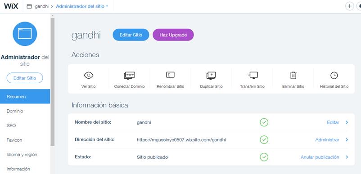Click the Ver Sitio eye icon

click(x=88, y=75)
